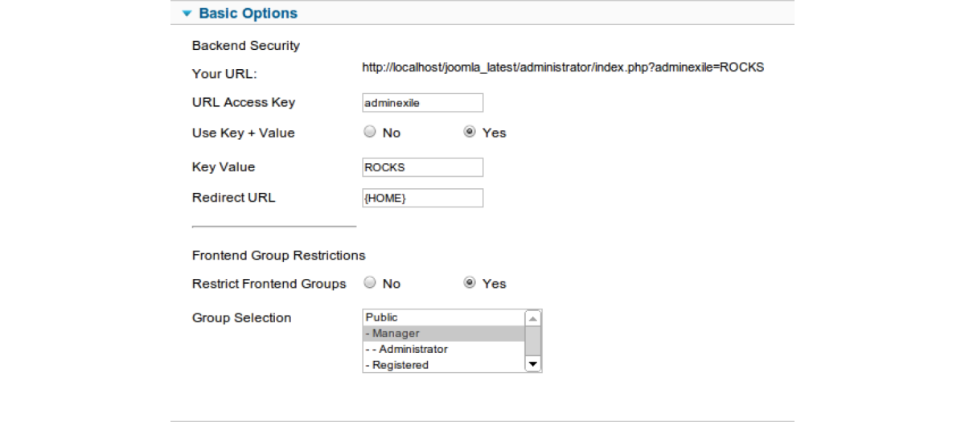Click the URL Access Key label
The width and height of the screenshot is (965, 422).
click(244, 103)
